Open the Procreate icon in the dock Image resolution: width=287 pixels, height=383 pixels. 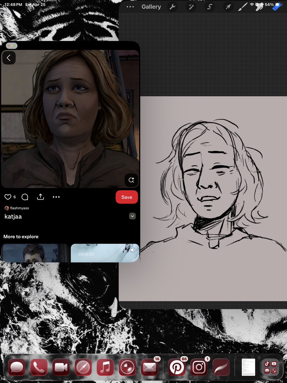[x=221, y=367]
